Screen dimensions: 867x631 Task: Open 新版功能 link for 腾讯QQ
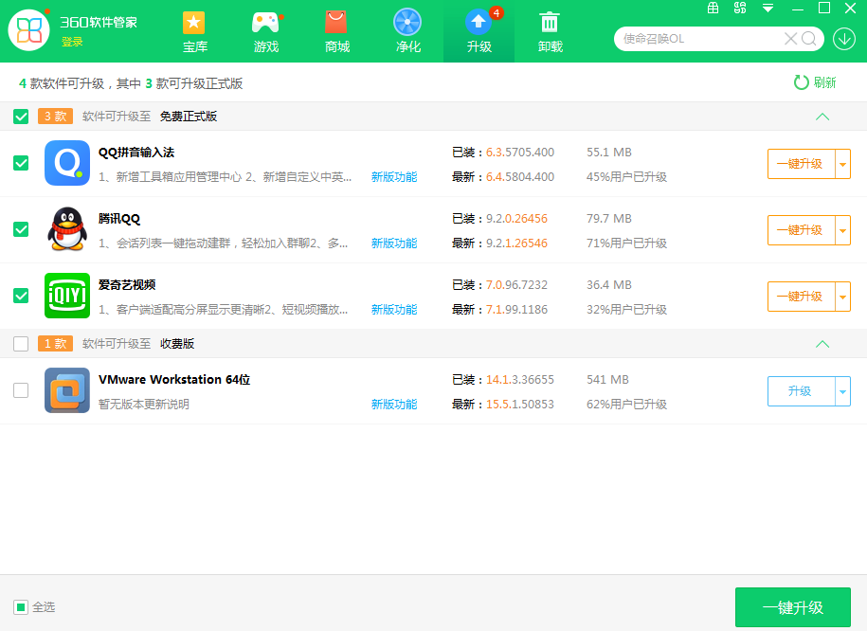click(394, 243)
